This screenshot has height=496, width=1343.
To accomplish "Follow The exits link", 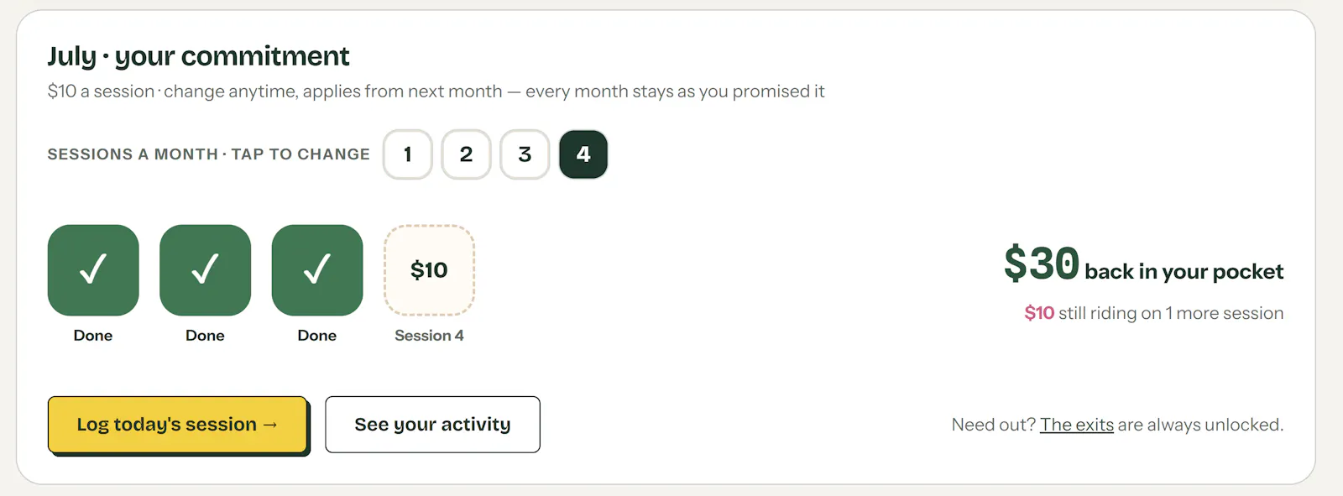I will point(1077,425).
